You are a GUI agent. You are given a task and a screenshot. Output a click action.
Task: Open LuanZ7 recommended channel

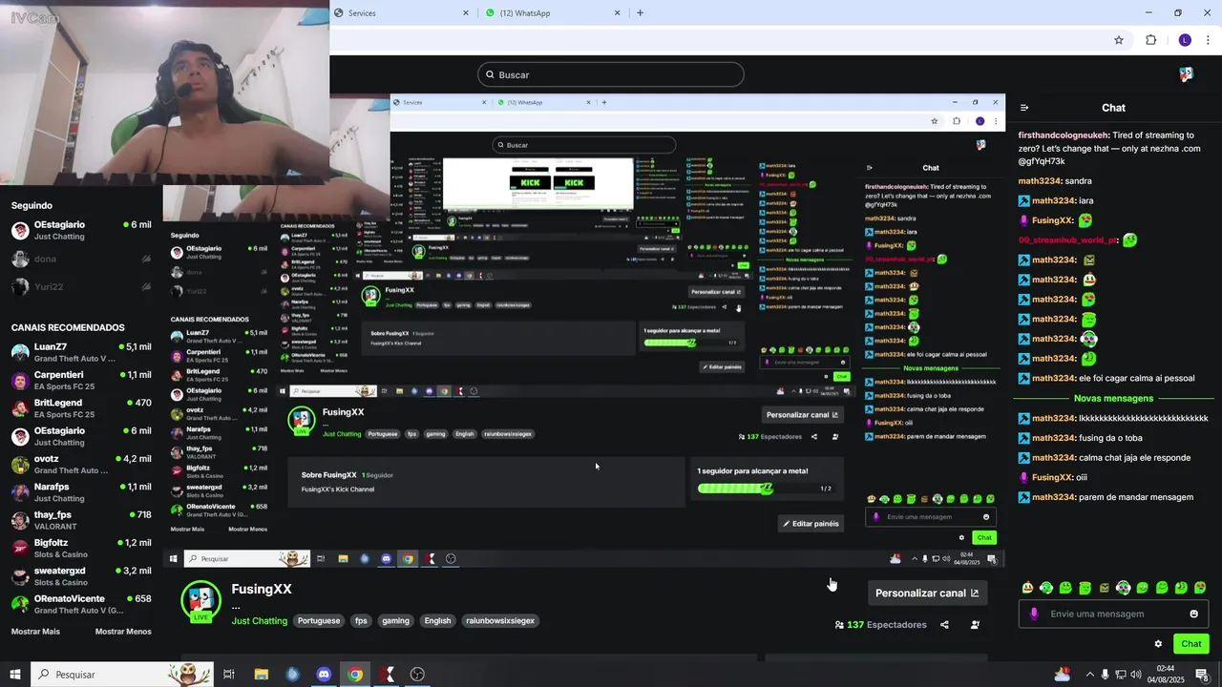[x=81, y=352]
